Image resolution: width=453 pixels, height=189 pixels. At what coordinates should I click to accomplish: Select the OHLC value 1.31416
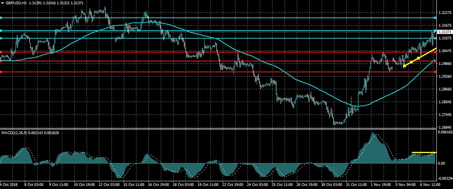(x=49, y=3)
